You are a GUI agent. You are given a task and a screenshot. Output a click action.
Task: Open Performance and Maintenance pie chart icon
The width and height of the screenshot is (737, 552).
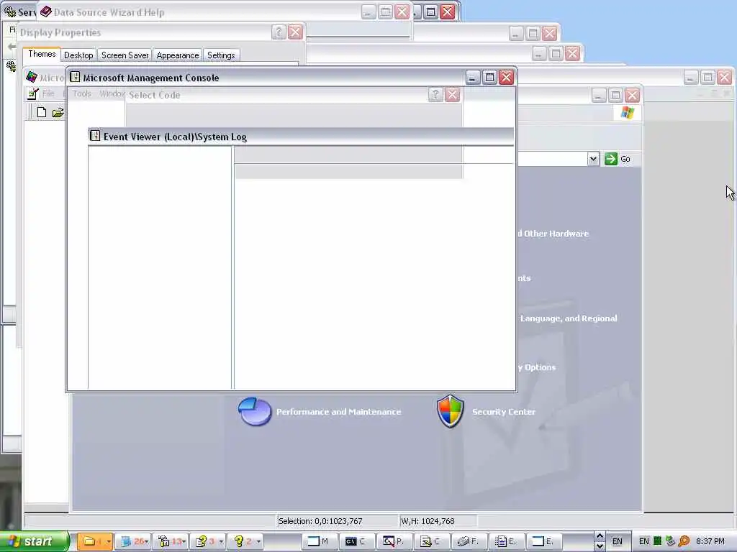pos(254,412)
